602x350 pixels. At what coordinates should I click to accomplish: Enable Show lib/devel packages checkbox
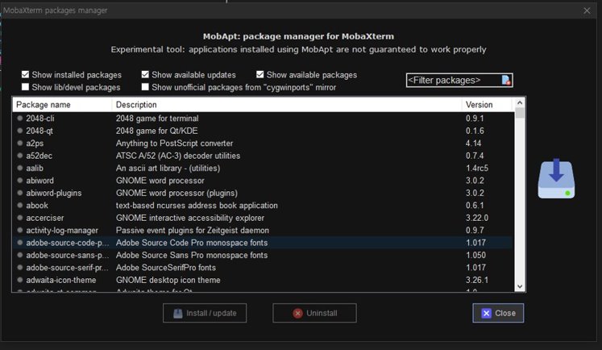[25, 87]
